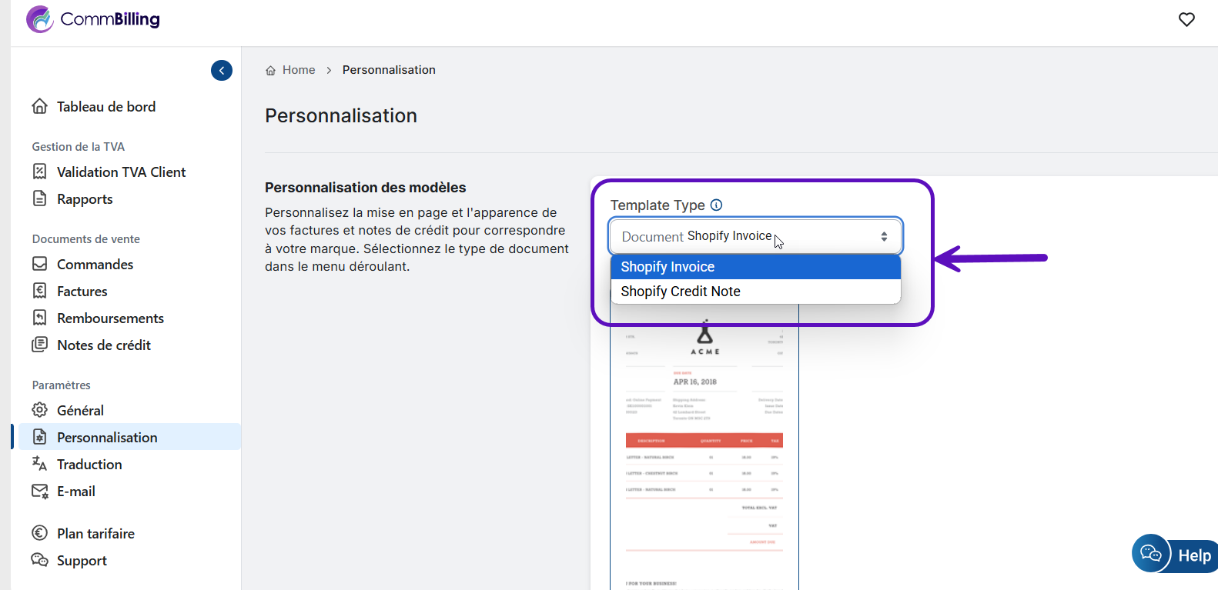Image resolution: width=1218 pixels, height=590 pixels.
Task: Open Commandes in sidebar
Action: click(x=95, y=264)
